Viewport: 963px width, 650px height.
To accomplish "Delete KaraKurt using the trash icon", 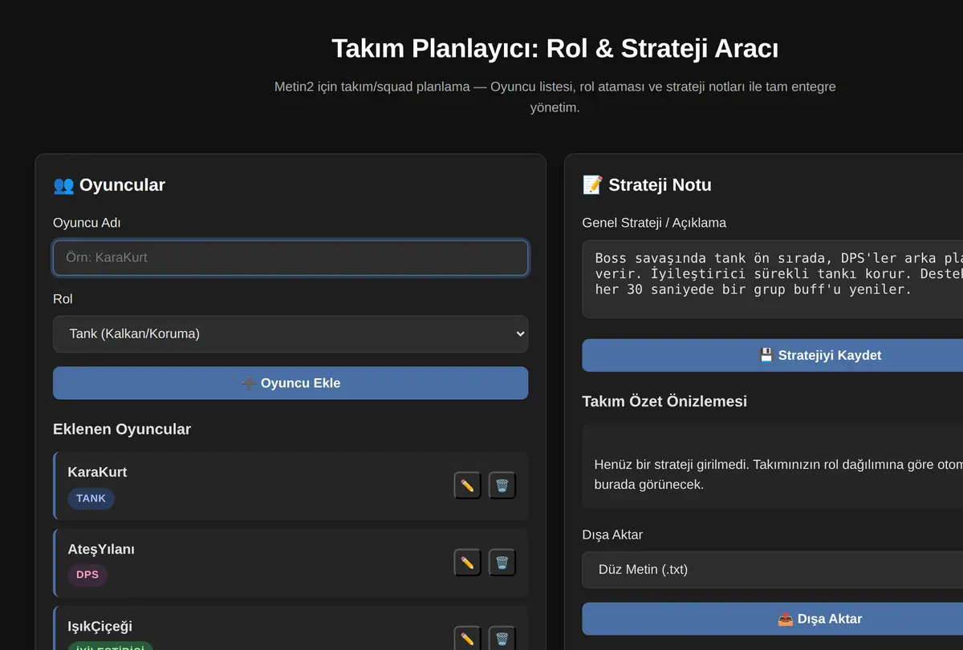I will [502, 486].
